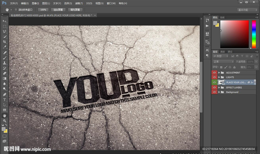Expand the EFFECT LAYERS group
260x154 pixels.
point(219,88)
